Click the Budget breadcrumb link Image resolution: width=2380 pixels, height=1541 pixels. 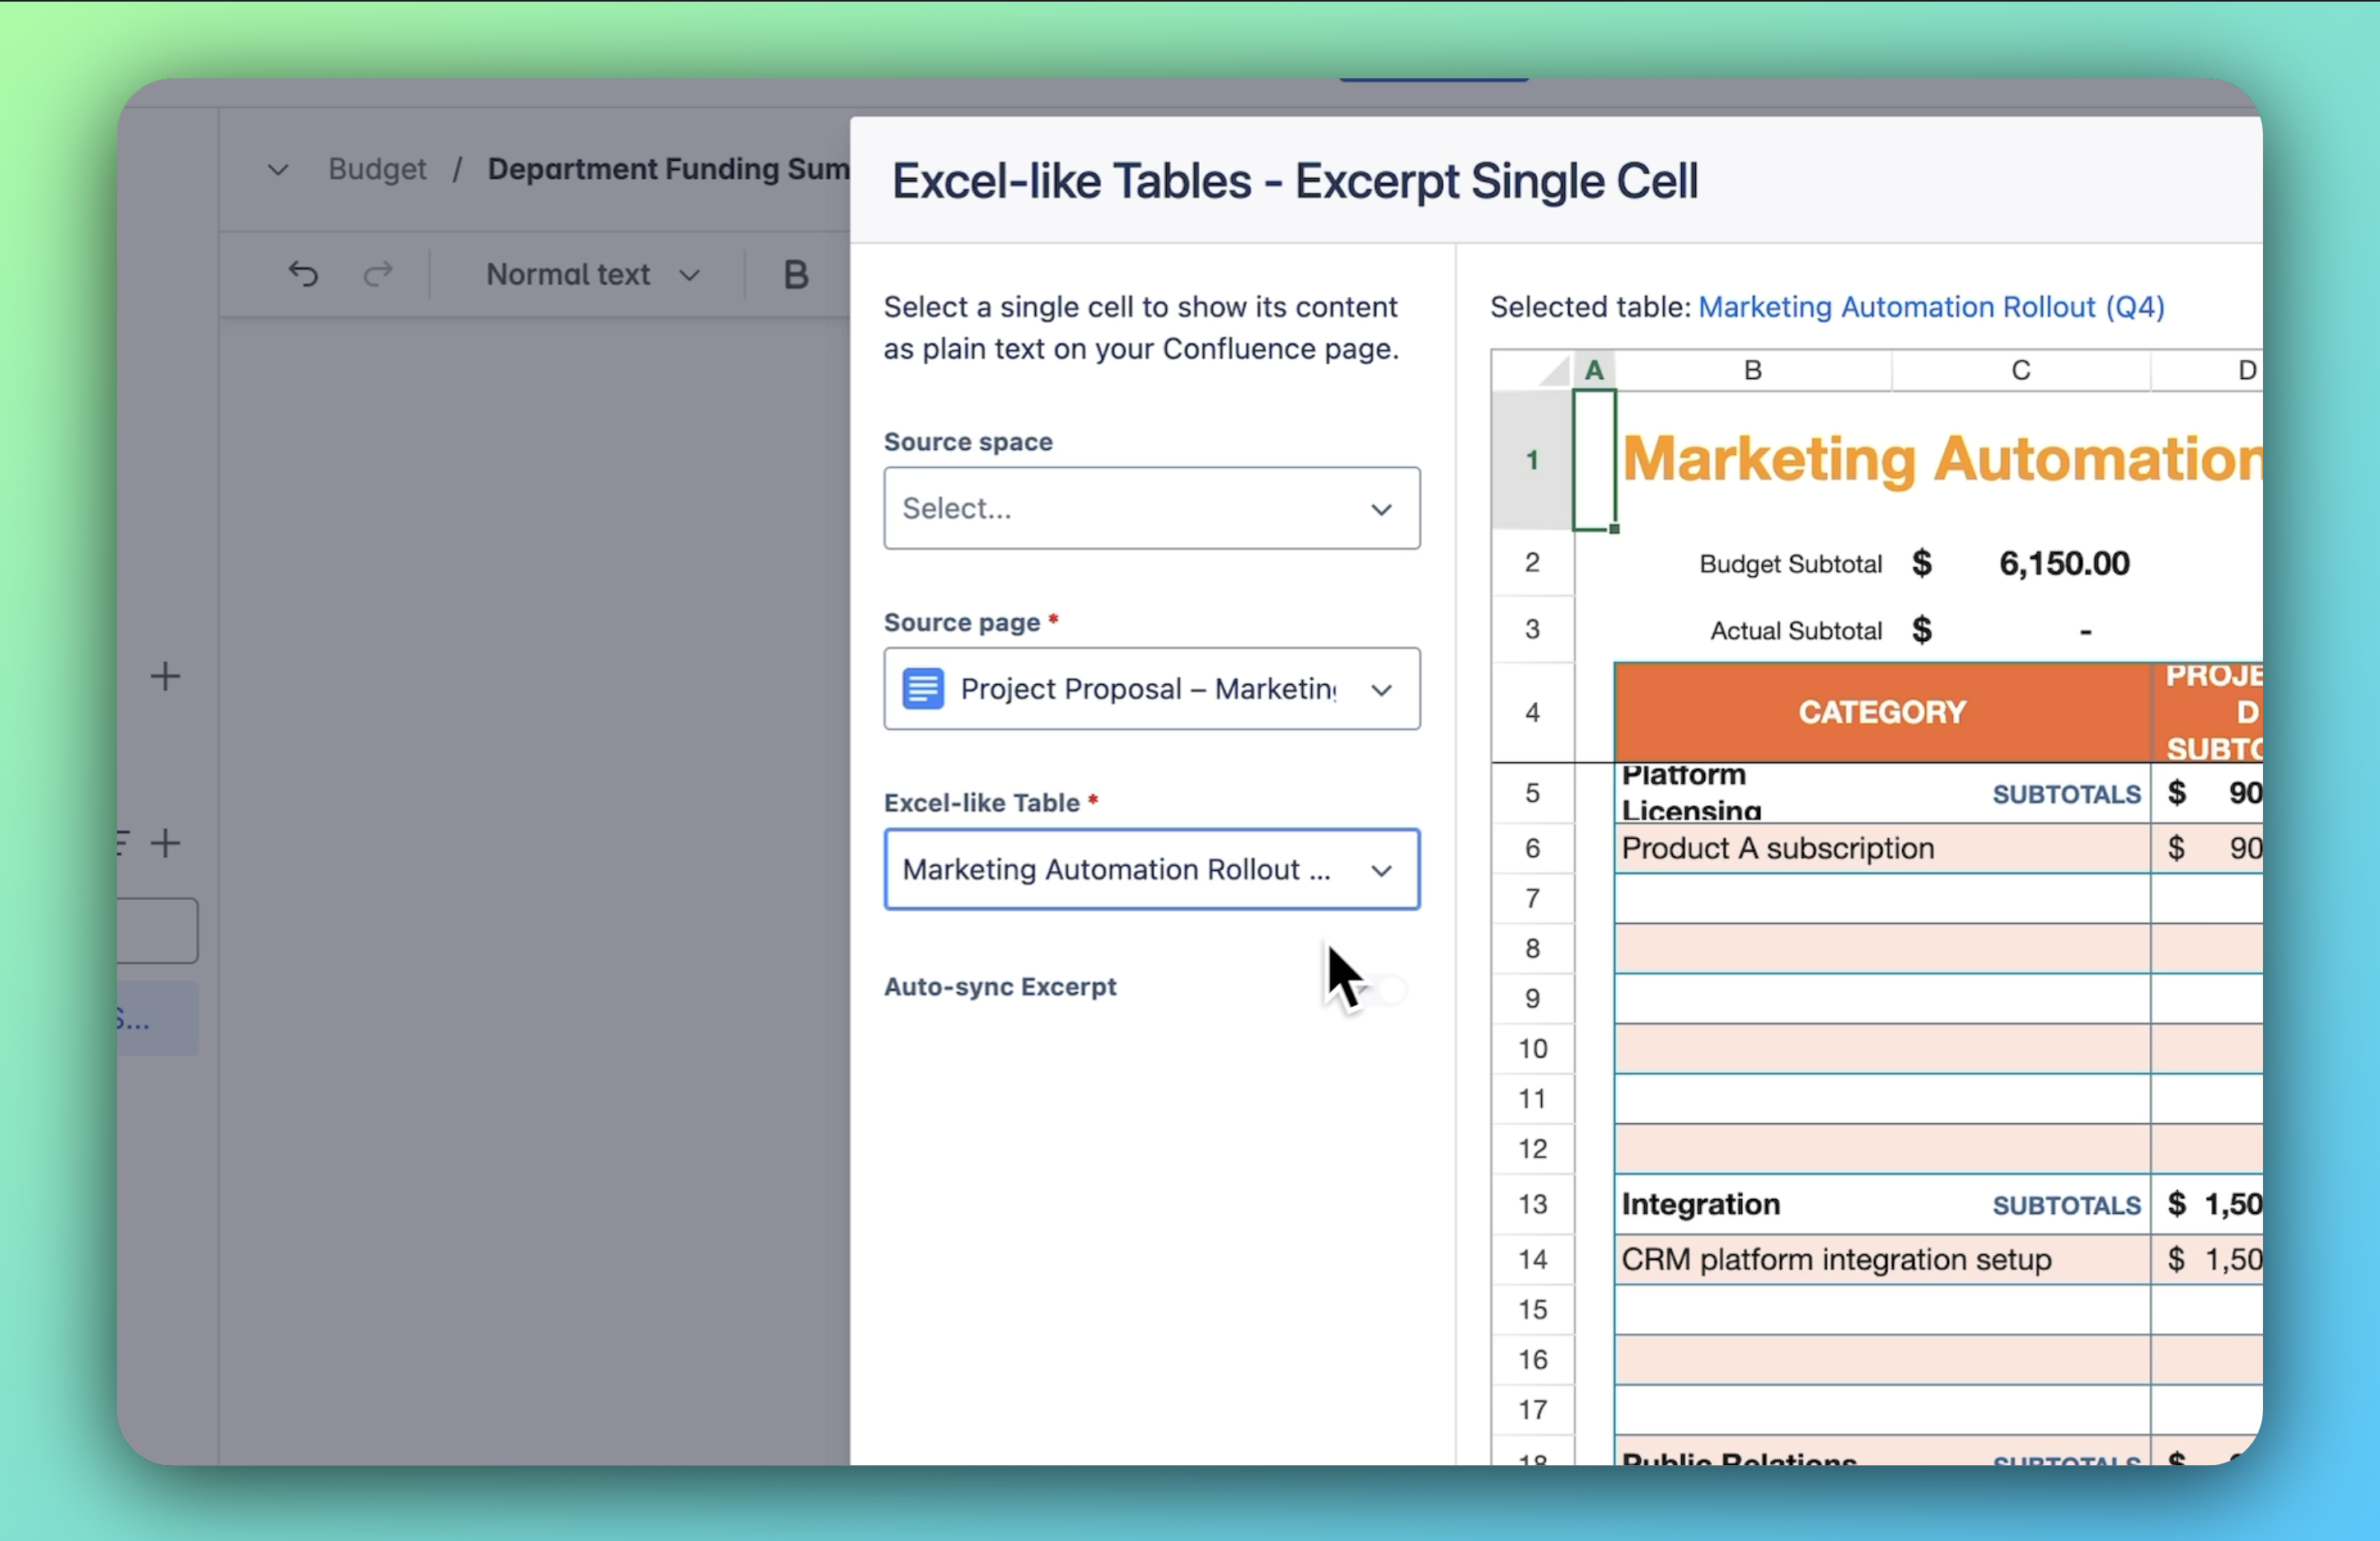tap(377, 169)
